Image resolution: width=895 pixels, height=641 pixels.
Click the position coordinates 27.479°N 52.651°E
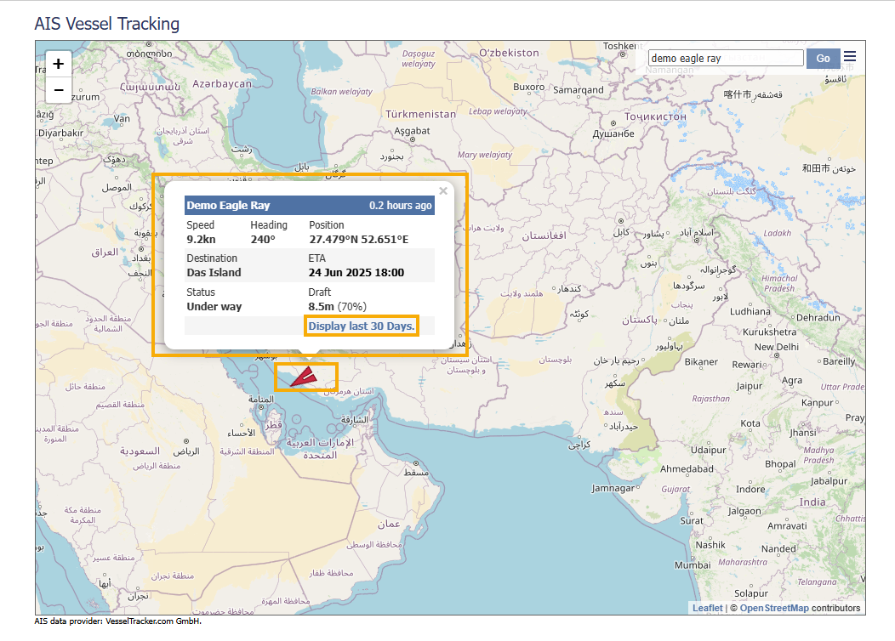(x=358, y=240)
